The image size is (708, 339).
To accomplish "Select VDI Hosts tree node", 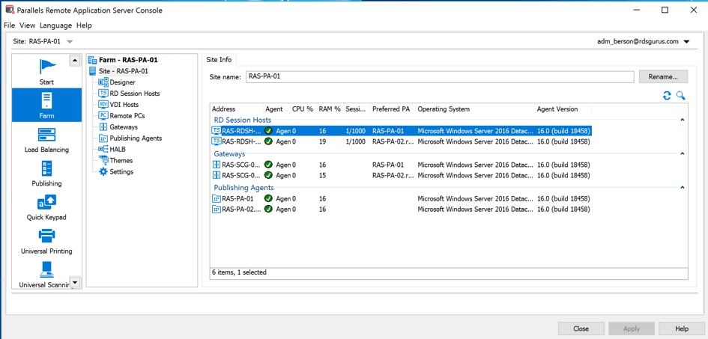I will pos(124,105).
